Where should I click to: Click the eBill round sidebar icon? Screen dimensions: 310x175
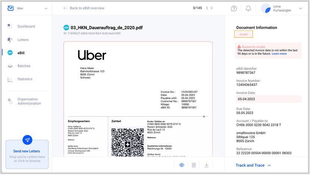pyautogui.click(x=10, y=53)
